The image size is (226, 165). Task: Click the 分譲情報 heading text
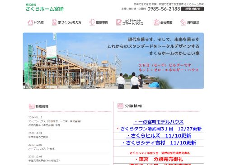point(133,106)
